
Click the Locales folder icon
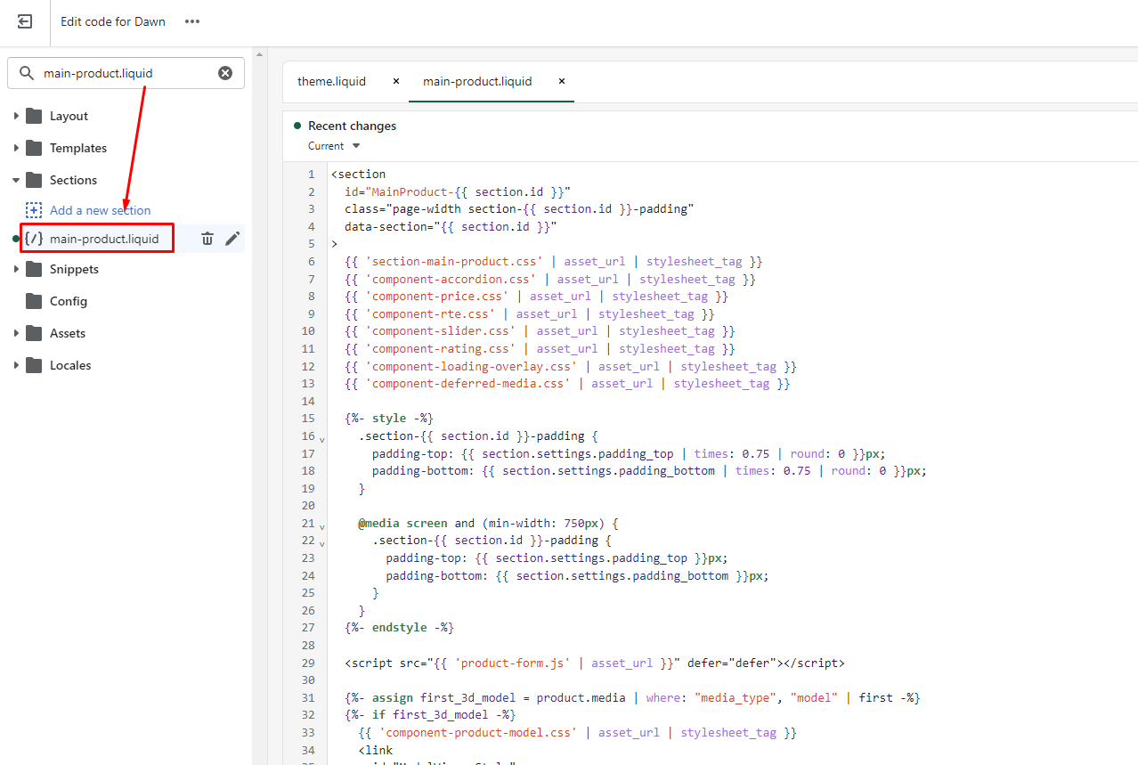[x=34, y=365]
